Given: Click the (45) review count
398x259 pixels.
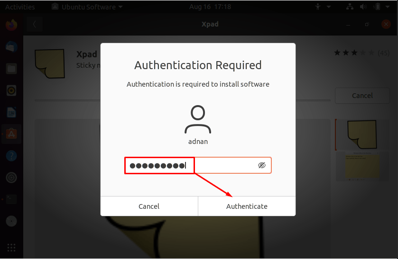Looking at the screenshot, I should coord(383,53).
